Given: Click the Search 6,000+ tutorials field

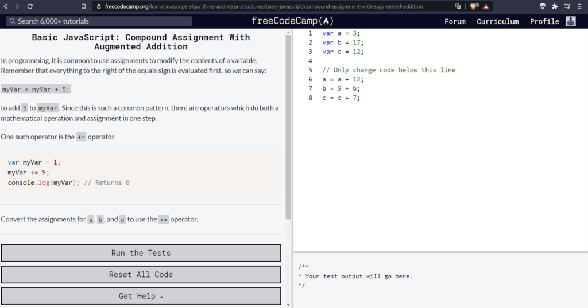Looking at the screenshot, I should pos(99,21).
